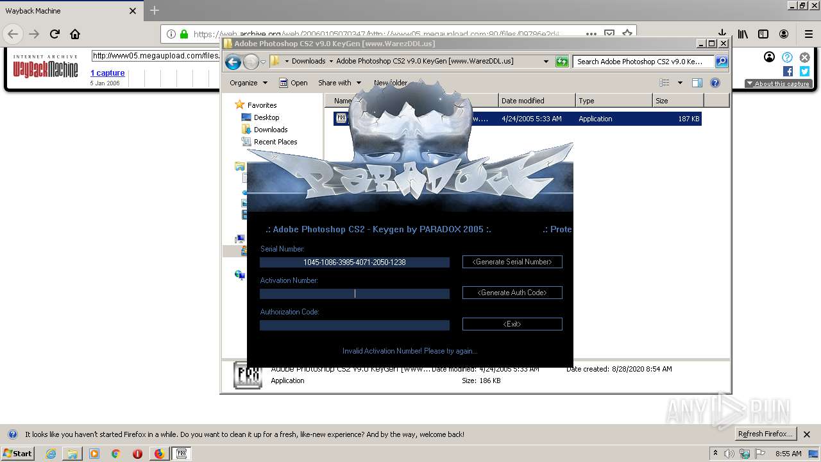Share capture on Twitter
The image size is (821, 462).
coord(804,72)
